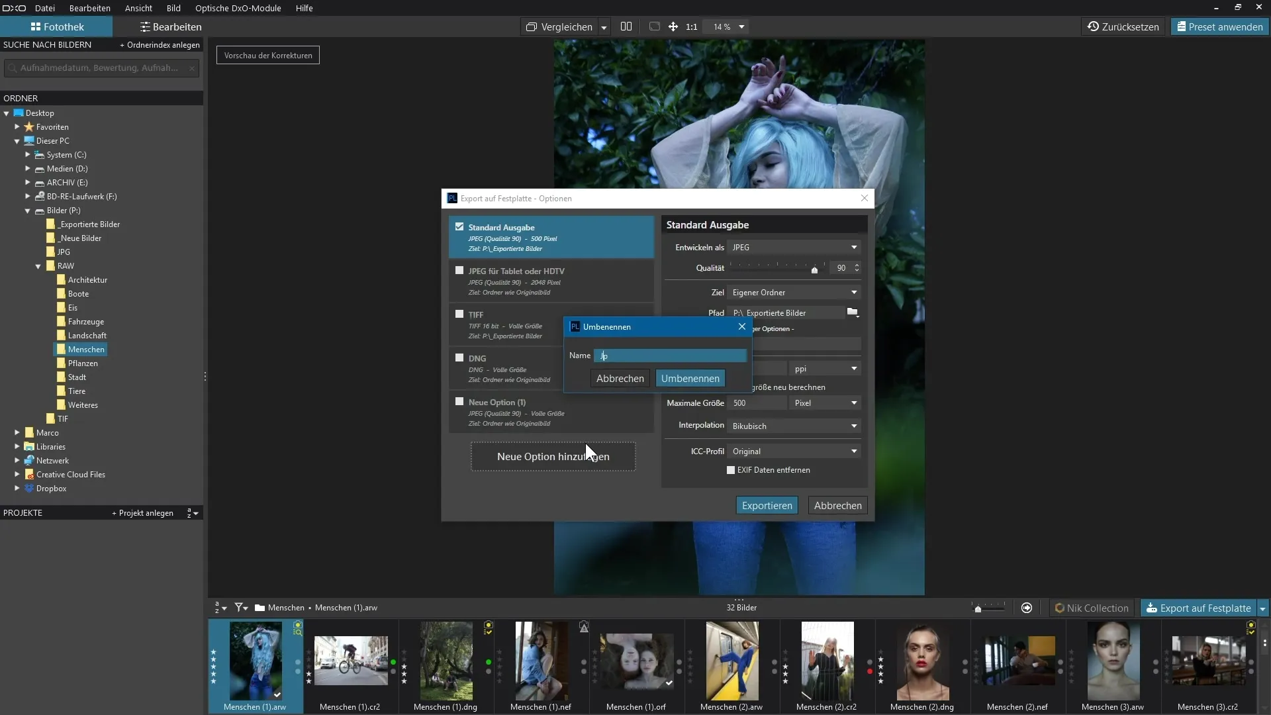Open the filmstrip sort order icon

point(220,608)
